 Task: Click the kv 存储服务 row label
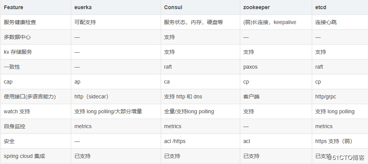click(18, 52)
